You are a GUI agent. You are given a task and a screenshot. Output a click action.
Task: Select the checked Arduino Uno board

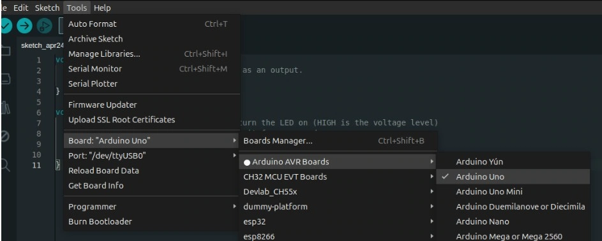click(x=513, y=177)
